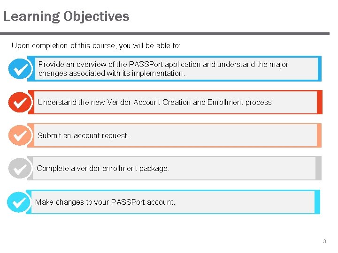338x253 pixels.
Task: Select the orange checkmark circle icon
Action: 20,135
